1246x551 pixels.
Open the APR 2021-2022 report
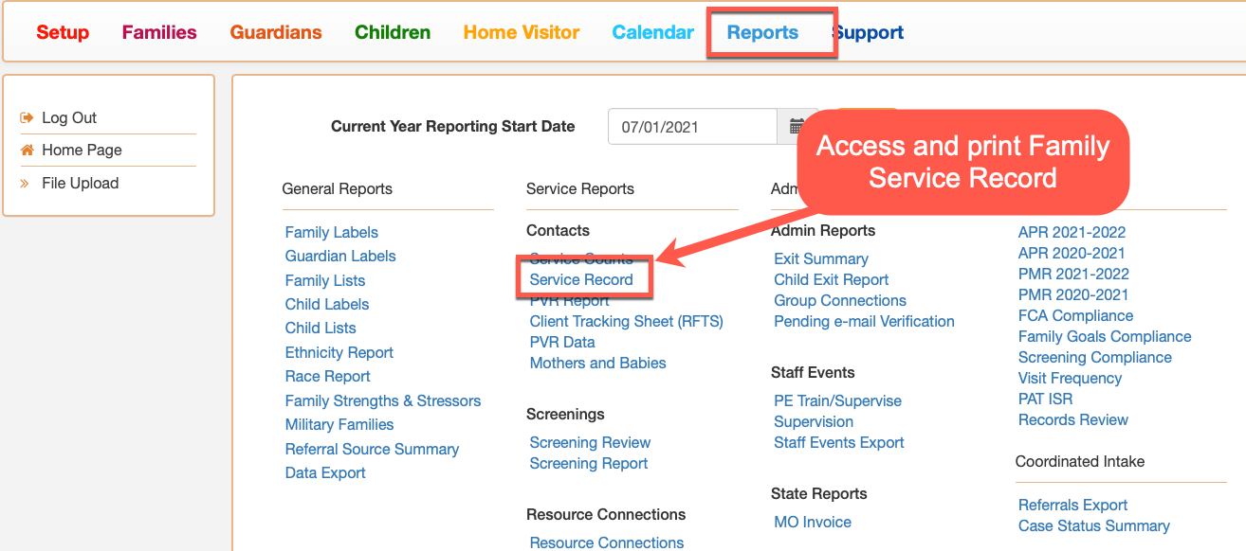(x=1072, y=232)
